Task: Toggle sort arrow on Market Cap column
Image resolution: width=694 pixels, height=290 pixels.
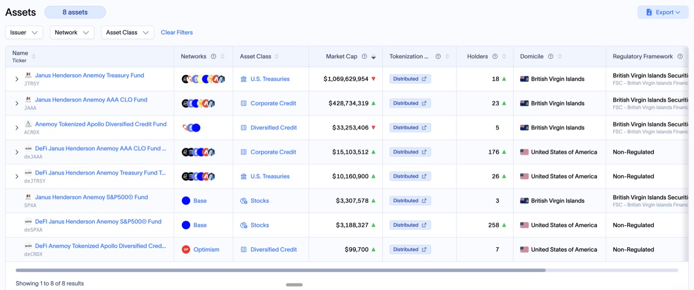Action: (374, 56)
